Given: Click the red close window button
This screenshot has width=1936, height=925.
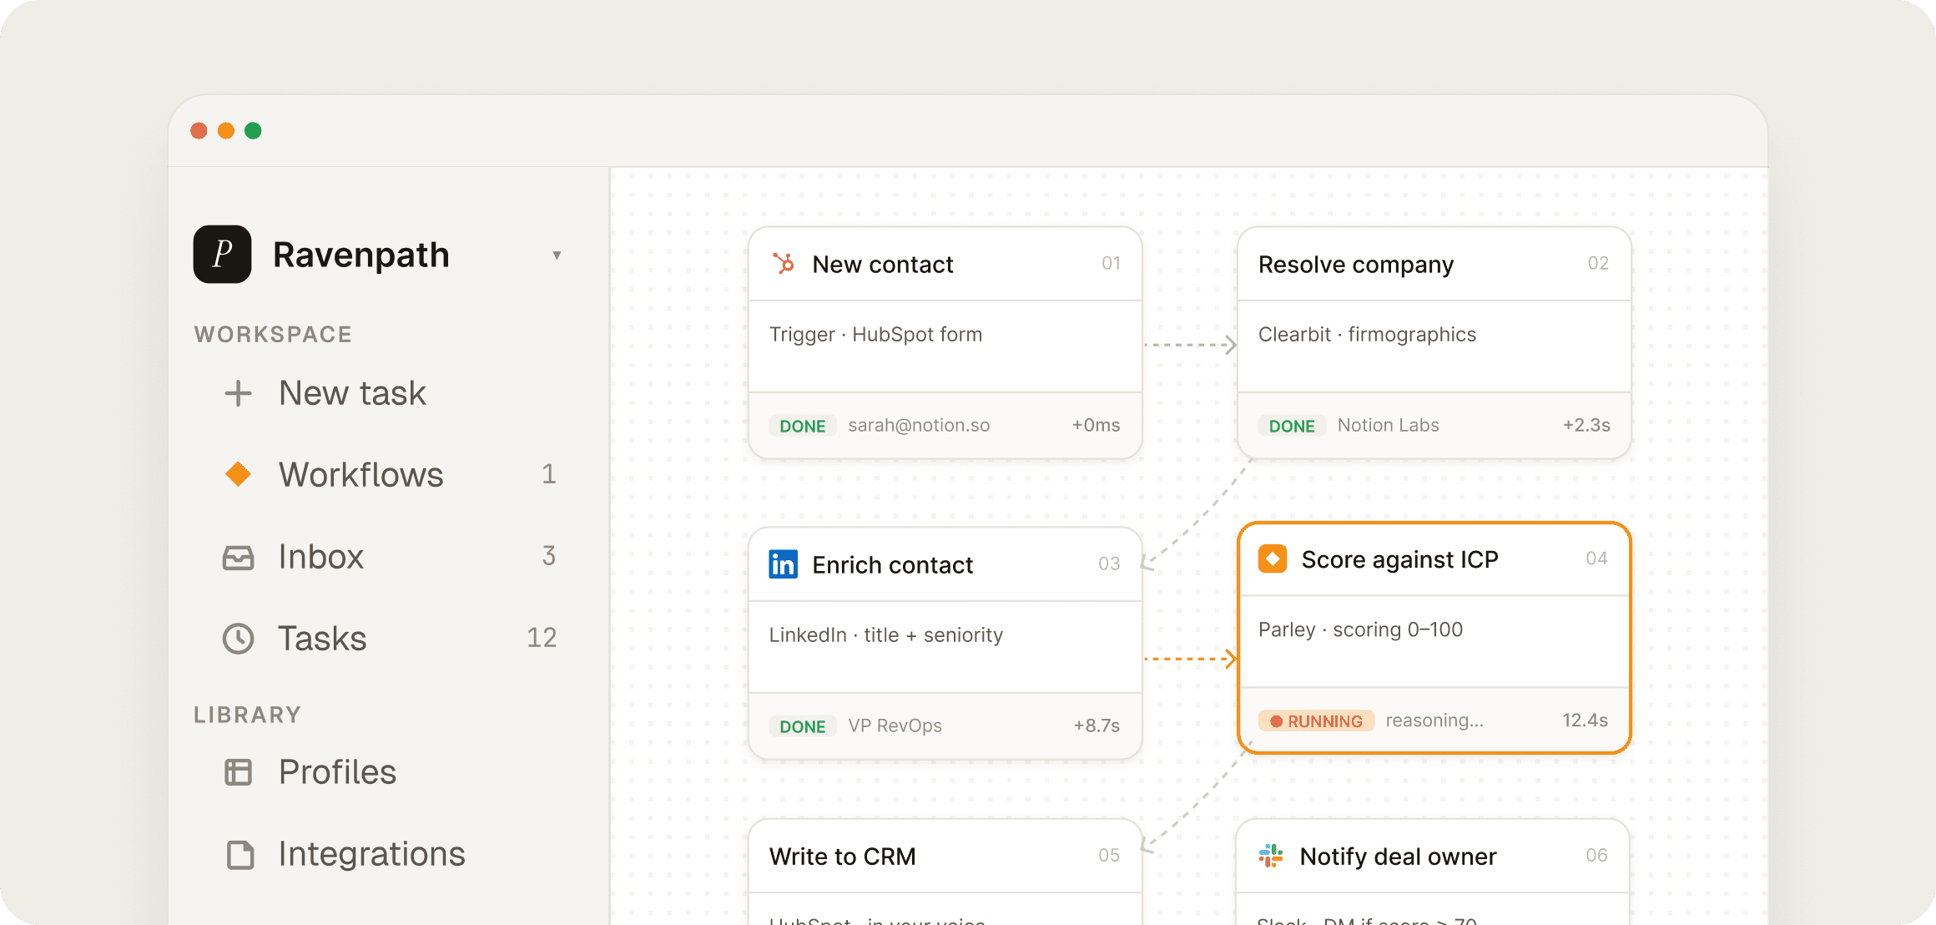Looking at the screenshot, I should [x=199, y=130].
